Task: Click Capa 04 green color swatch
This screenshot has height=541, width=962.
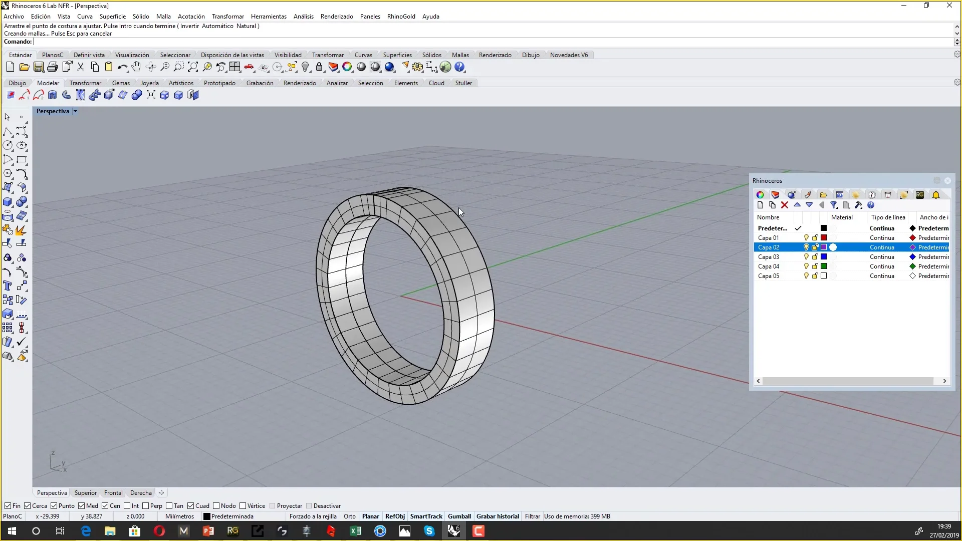Action: click(824, 266)
